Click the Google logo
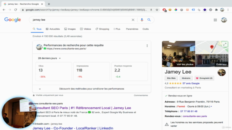This screenshot has height=130, width=232. [13, 19]
